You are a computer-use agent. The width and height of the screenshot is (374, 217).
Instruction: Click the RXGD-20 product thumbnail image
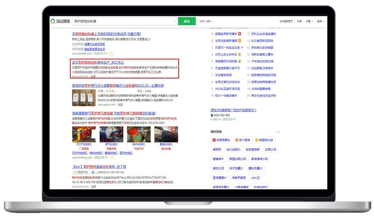point(83,97)
